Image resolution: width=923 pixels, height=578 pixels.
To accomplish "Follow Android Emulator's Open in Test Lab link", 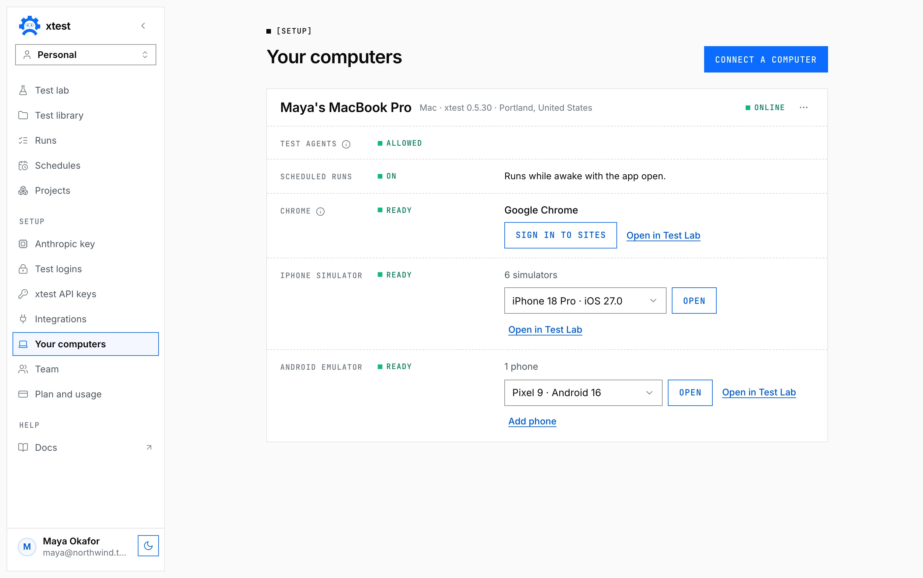I will pos(759,392).
